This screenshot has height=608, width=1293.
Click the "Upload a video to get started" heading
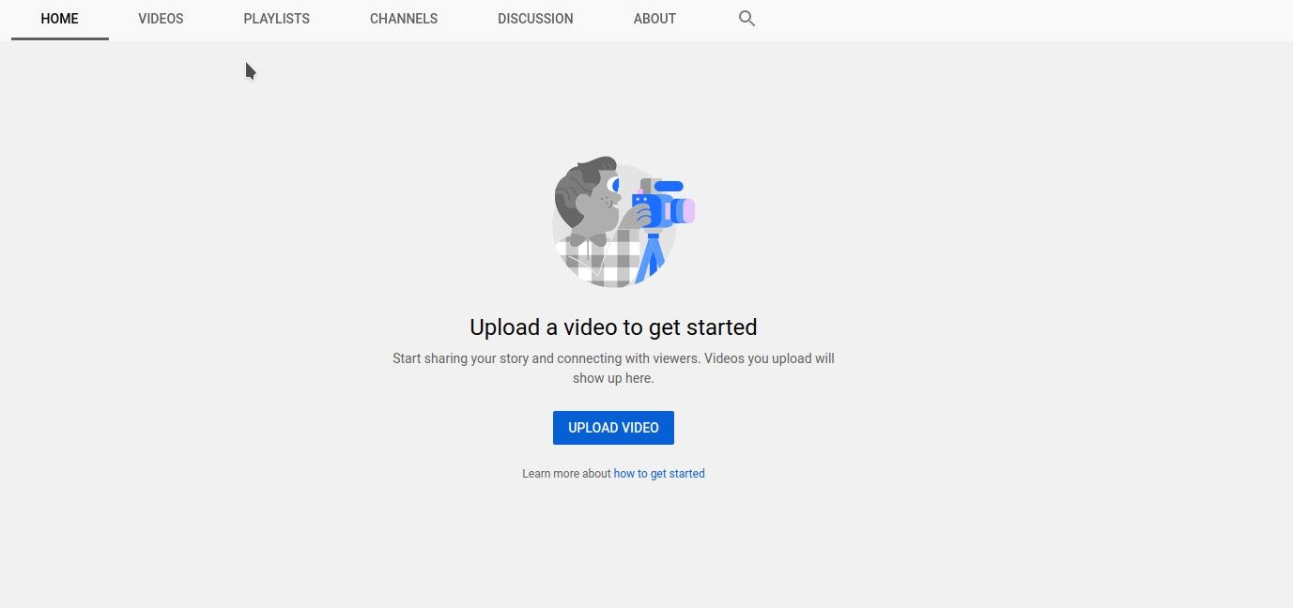[613, 327]
